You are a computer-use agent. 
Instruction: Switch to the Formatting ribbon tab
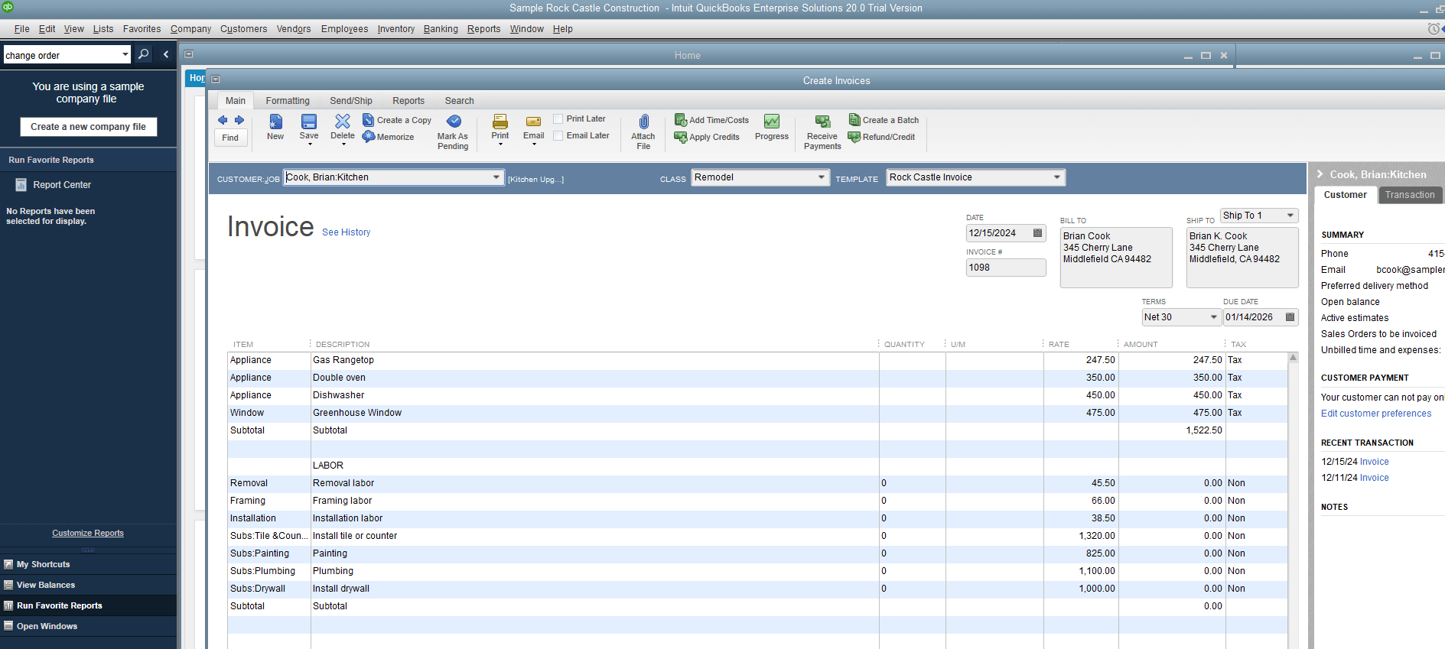point(288,101)
